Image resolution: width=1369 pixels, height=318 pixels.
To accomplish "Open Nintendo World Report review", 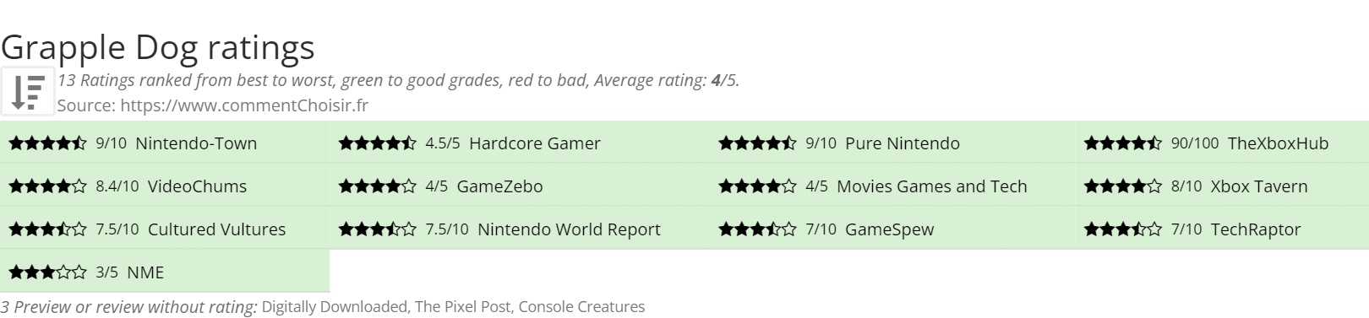I will click(569, 229).
